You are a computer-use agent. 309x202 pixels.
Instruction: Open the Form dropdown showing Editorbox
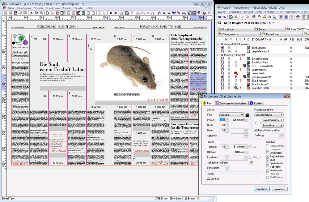232,115
